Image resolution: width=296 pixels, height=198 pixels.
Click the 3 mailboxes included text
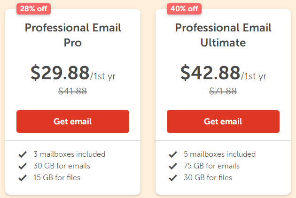69,154
